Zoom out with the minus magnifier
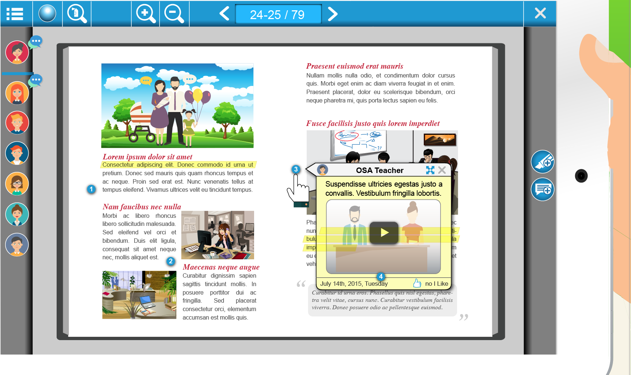The height and width of the screenshot is (375, 631). tap(174, 14)
